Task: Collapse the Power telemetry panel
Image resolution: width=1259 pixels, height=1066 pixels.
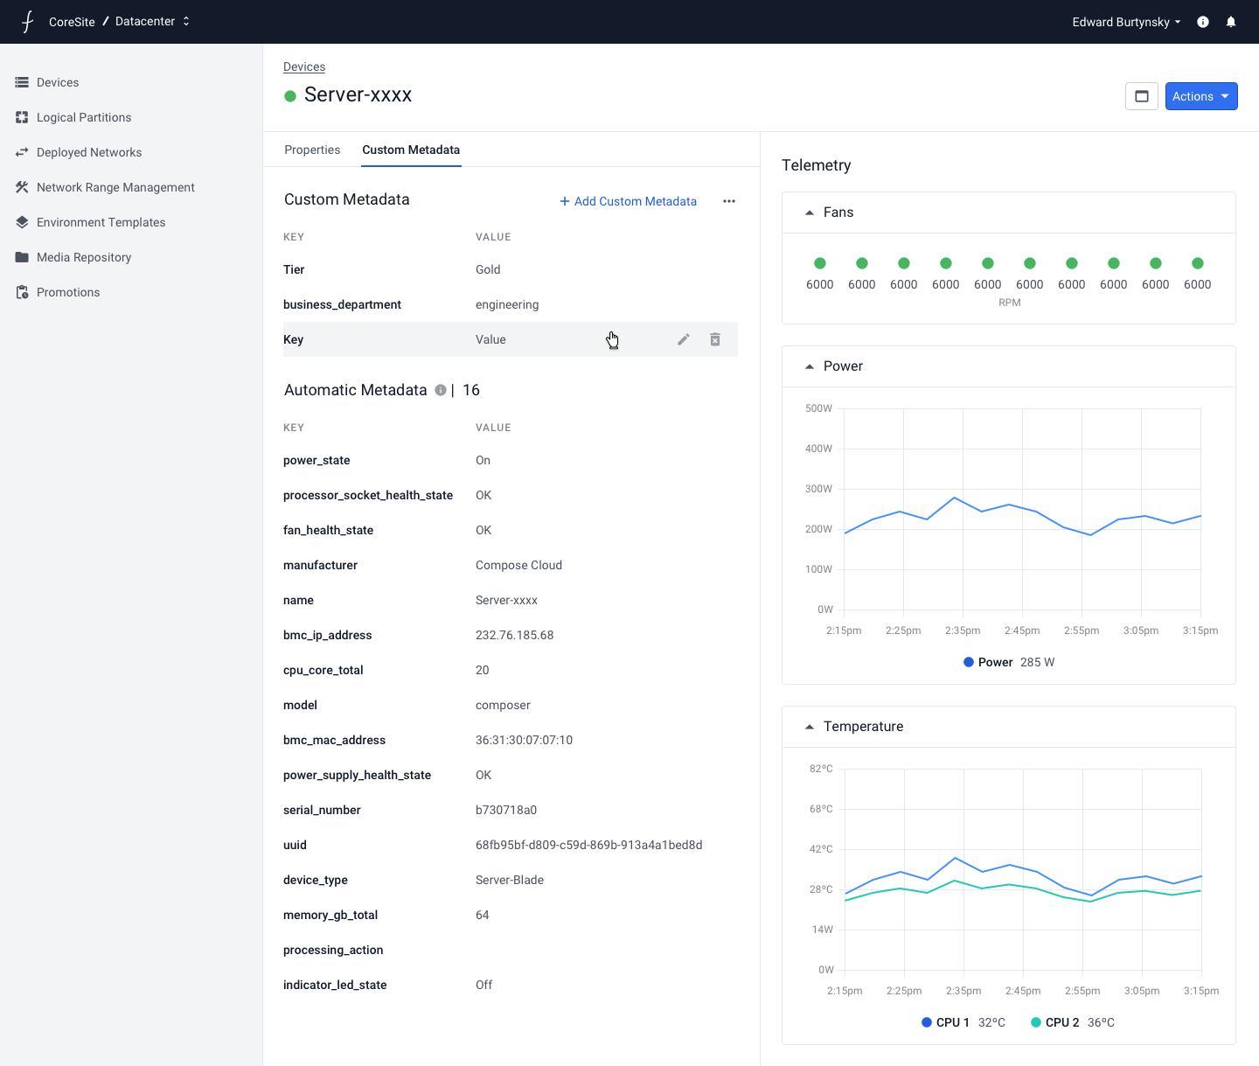Action: [x=810, y=366]
